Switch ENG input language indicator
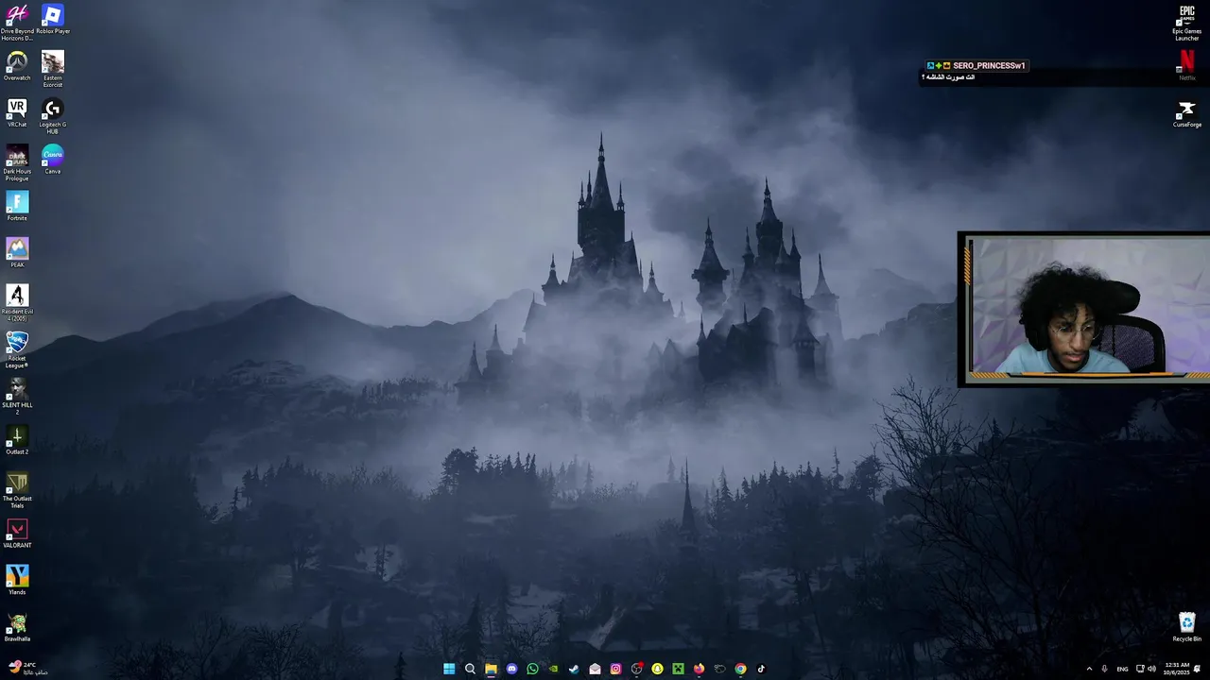 tap(1122, 669)
